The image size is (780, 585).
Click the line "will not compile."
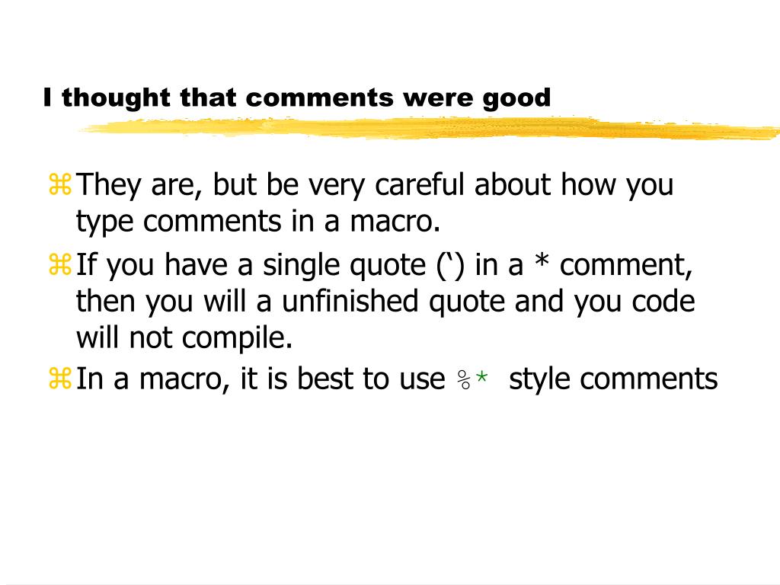point(184,338)
